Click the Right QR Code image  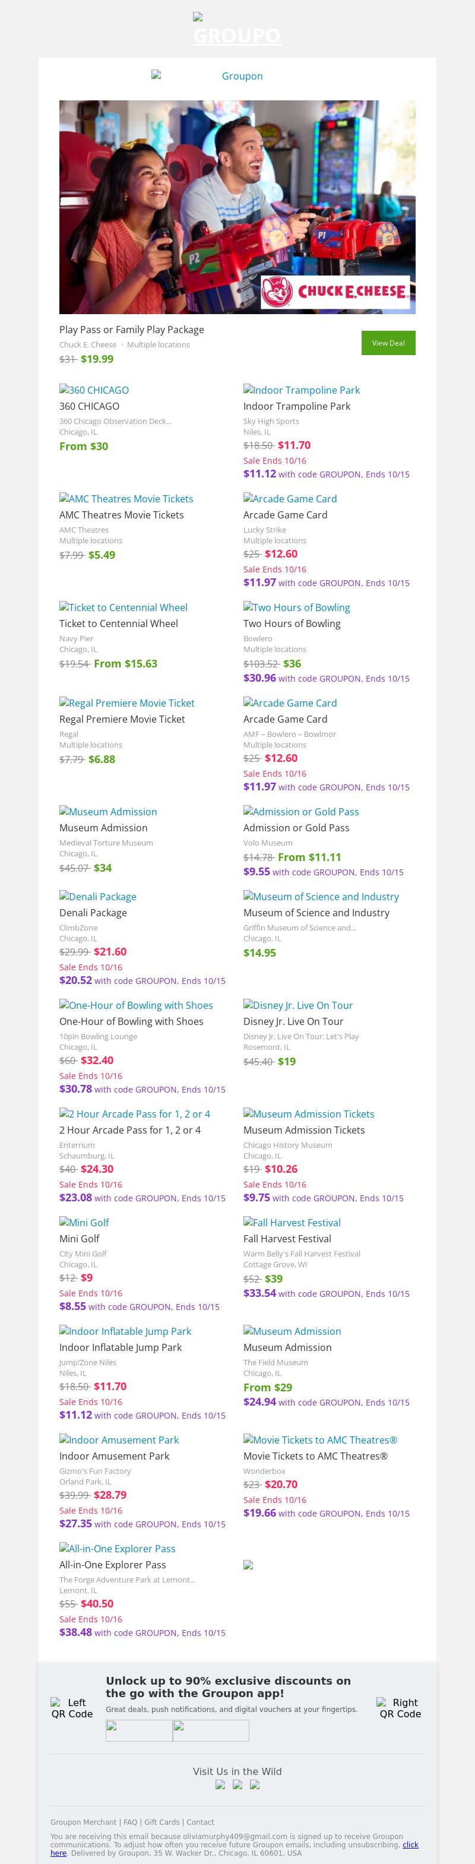click(400, 1708)
